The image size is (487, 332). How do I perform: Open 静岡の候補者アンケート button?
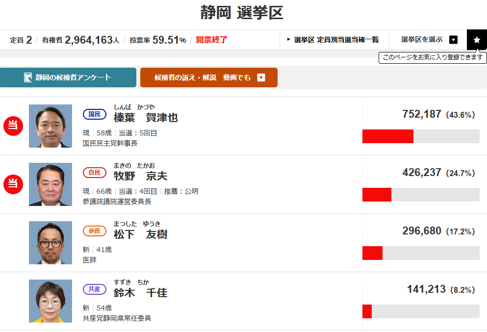tap(68, 77)
